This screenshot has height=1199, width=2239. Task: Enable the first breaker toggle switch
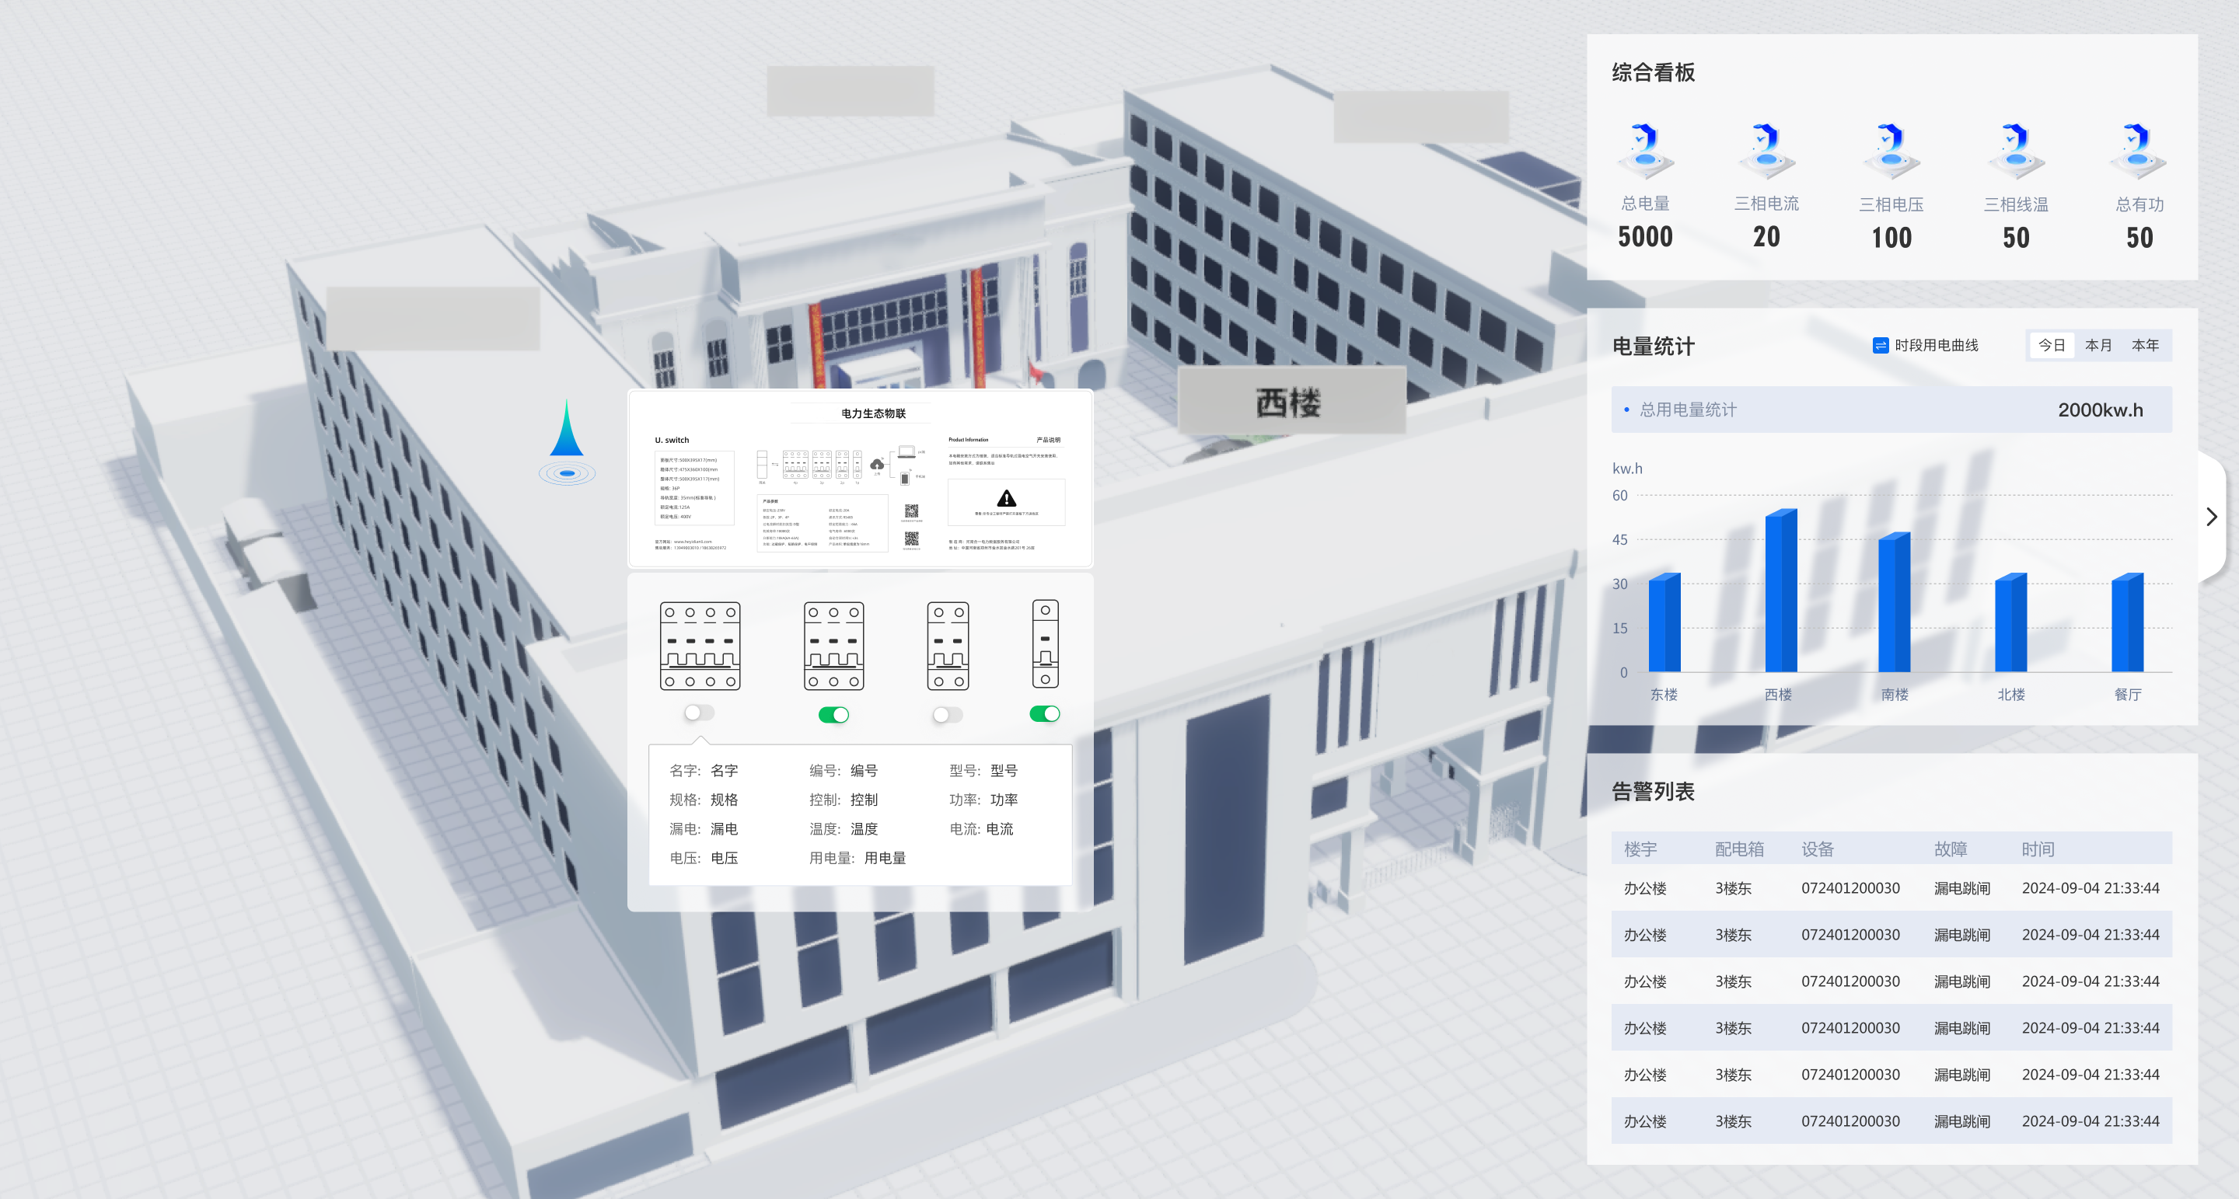(699, 713)
